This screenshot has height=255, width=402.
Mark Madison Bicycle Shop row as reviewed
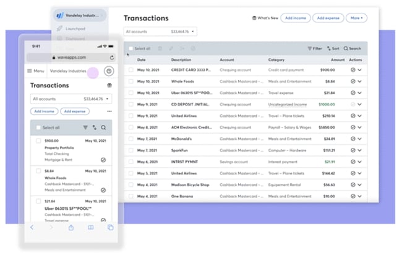pyautogui.click(x=353, y=184)
